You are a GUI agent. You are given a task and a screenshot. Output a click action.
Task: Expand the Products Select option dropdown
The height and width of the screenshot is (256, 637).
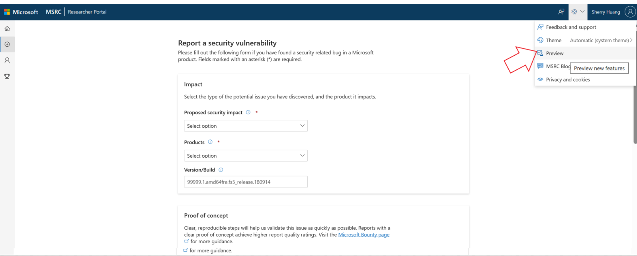[246, 156]
